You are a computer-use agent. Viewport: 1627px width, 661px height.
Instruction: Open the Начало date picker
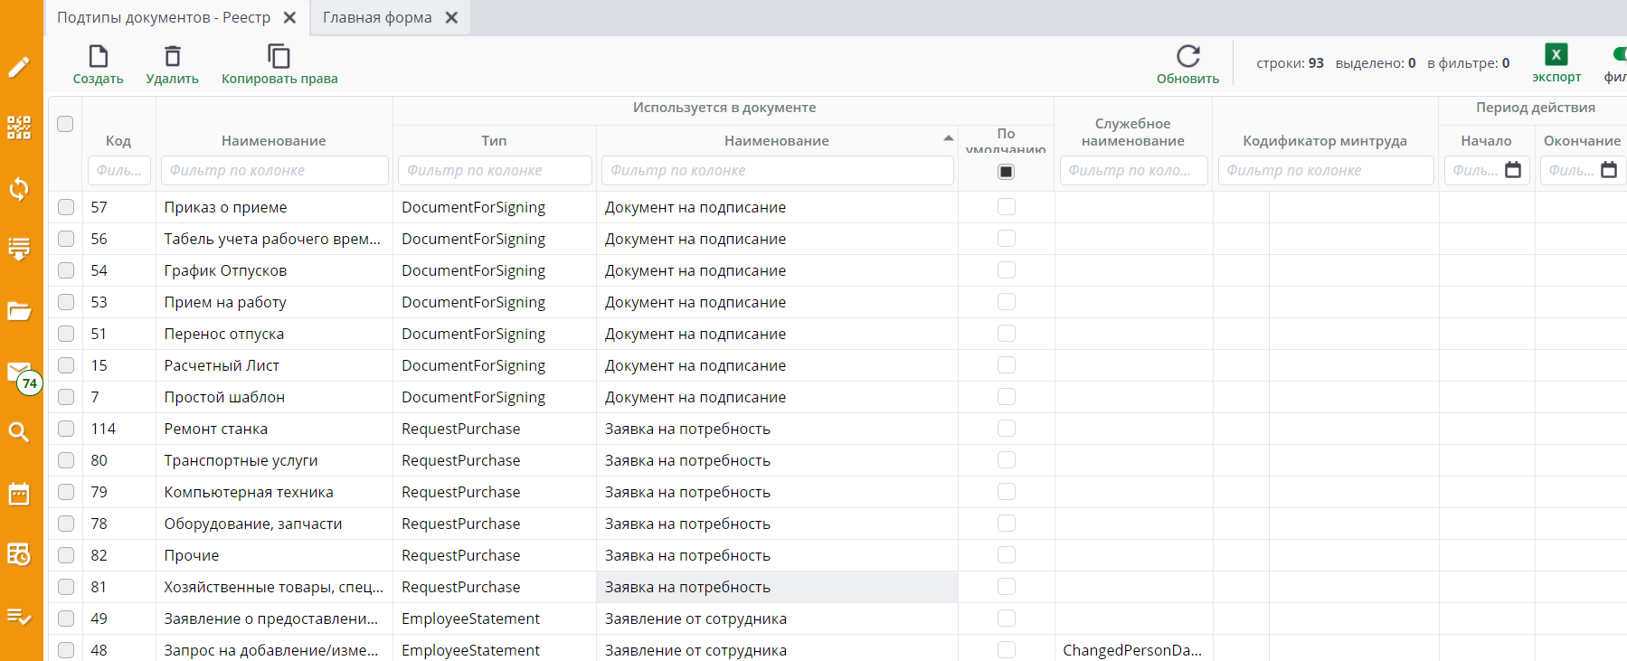(x=1512, y=170)
